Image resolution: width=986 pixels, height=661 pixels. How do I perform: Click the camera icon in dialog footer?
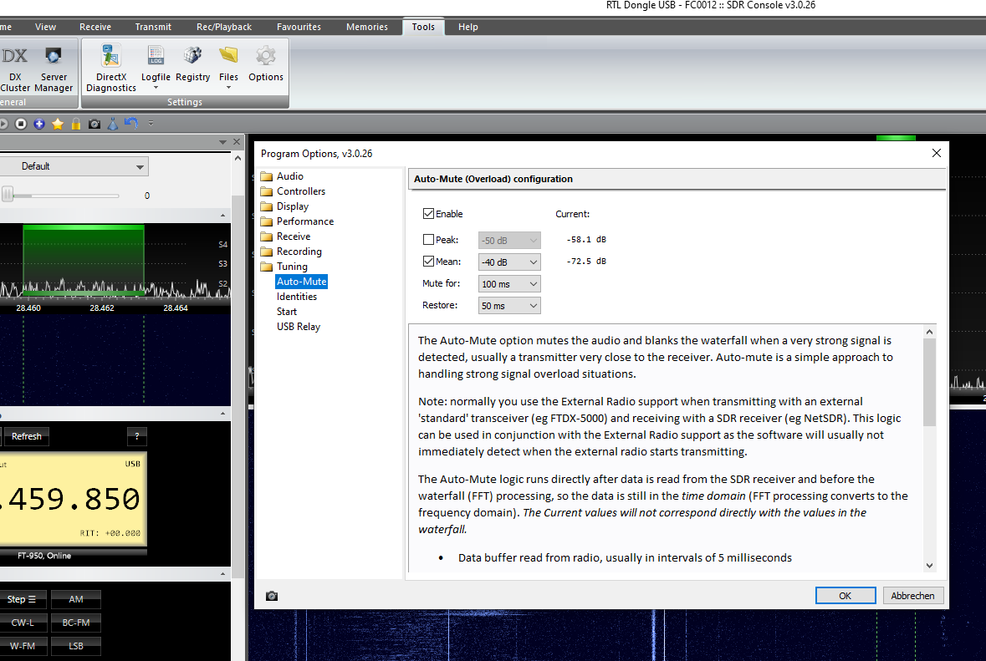coord(272,596)
